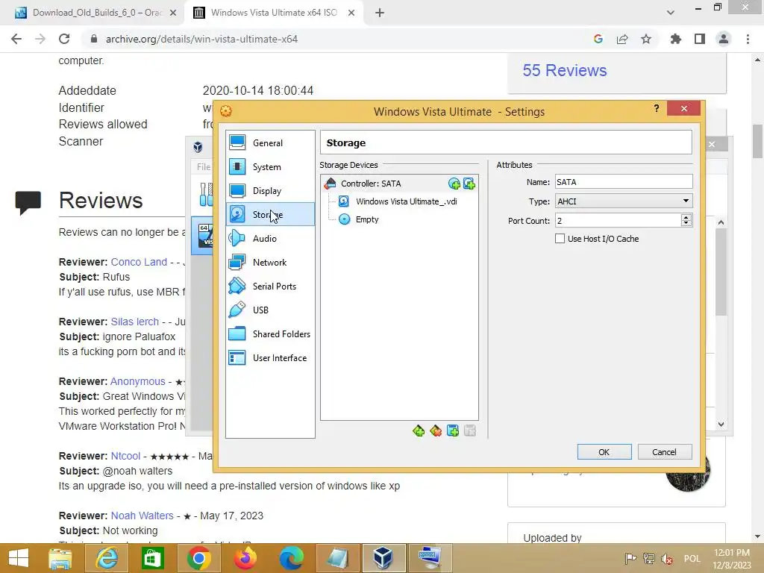Open File Explorer from taskbar
The width and height of the screenshot is (764, 573).
point(60,558)
